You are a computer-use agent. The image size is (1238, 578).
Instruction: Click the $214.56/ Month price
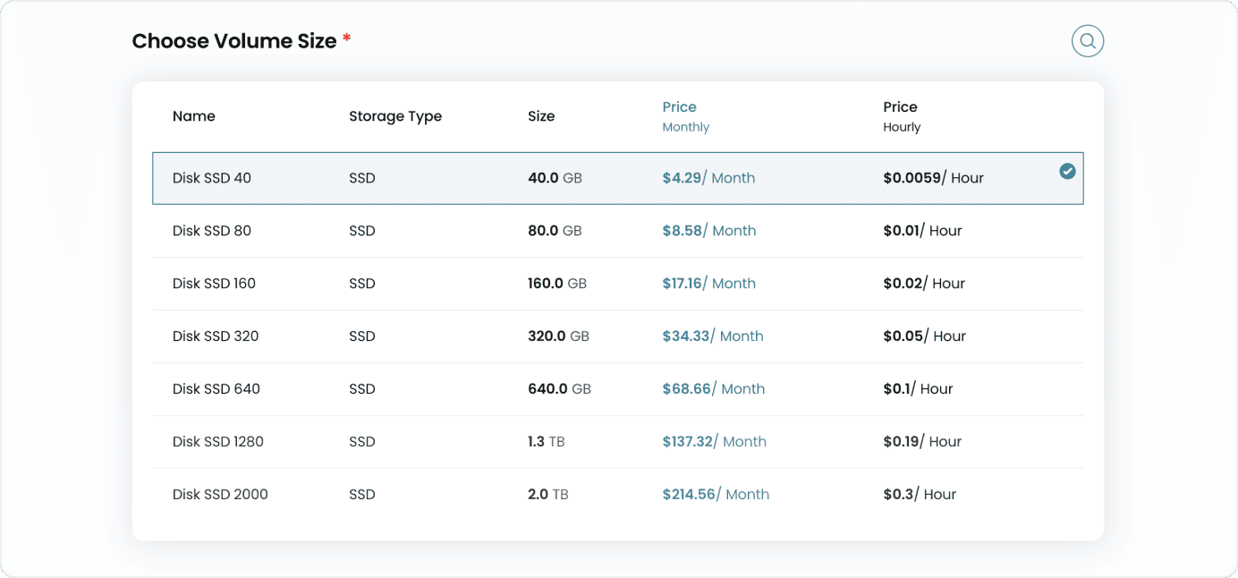click(715, 495)
